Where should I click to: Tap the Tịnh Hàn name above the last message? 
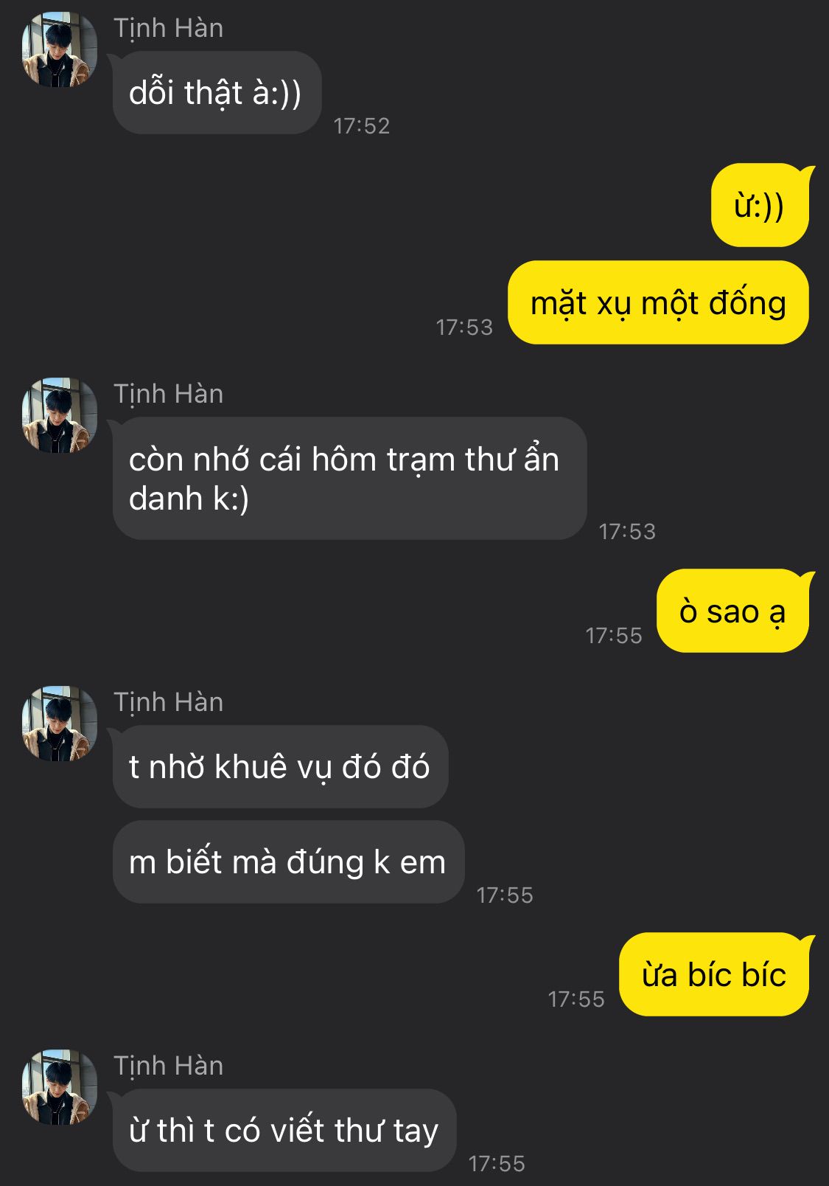pos(168,1066)
